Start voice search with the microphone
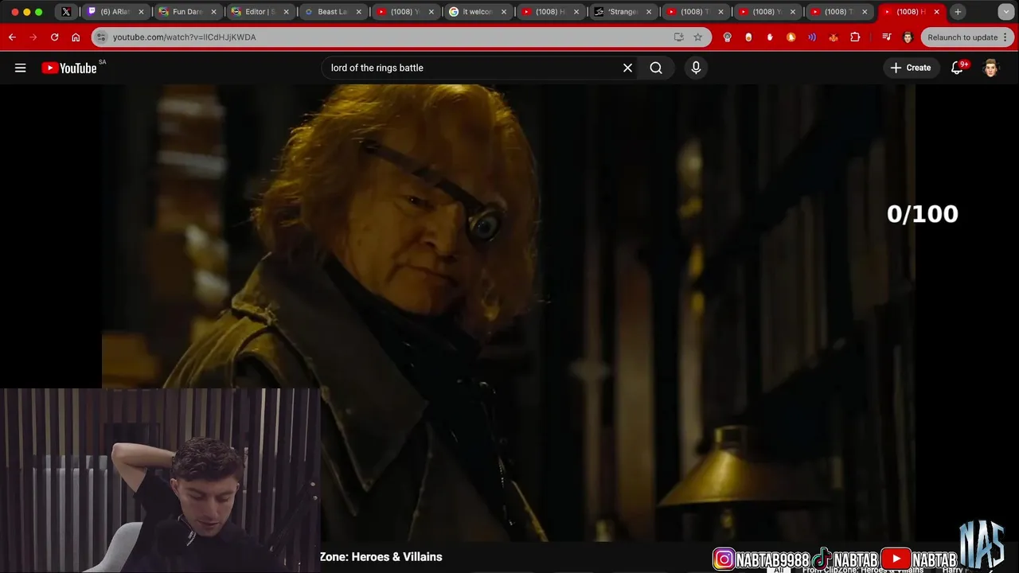 (x=696, y=68)
